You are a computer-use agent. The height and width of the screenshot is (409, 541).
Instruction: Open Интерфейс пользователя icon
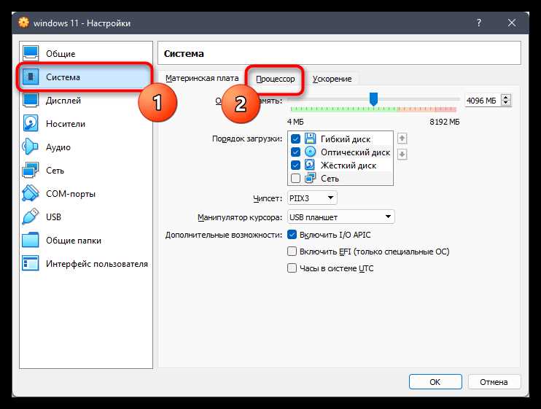(31, 263)
